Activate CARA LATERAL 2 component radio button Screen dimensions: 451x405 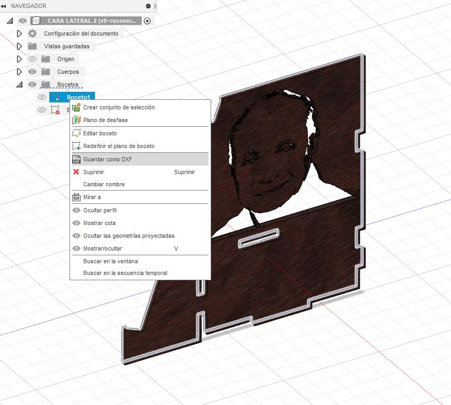148,21
